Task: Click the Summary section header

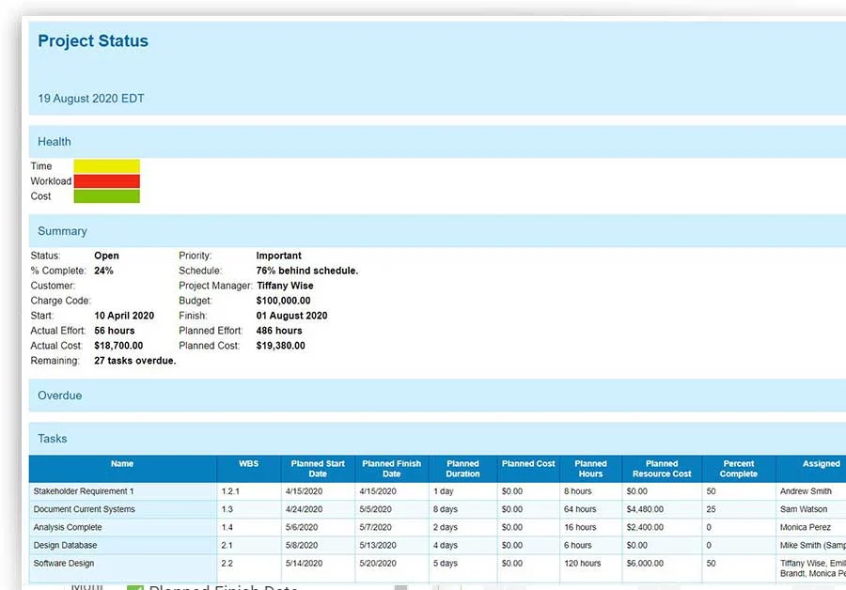Action: coord(437,231)
